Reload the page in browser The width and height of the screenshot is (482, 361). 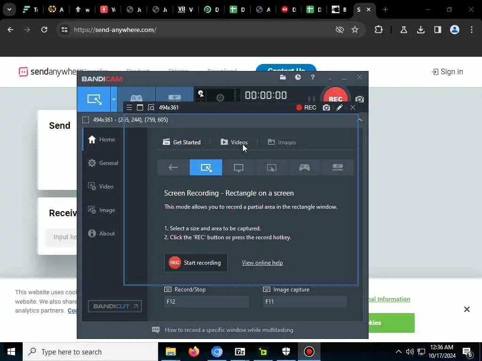coord(44,30)
